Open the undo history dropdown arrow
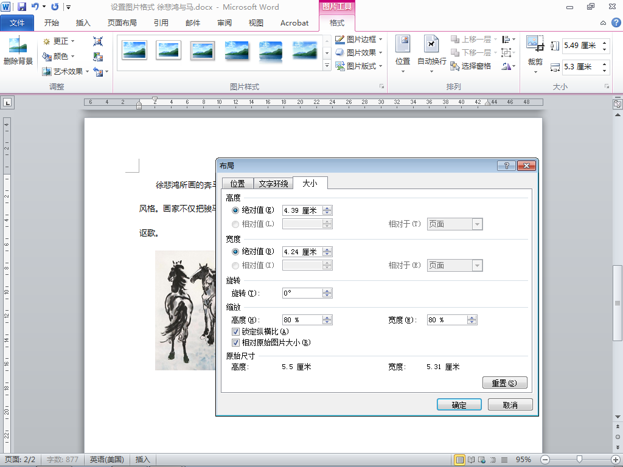The width and height of the screenshot is (623, 467). (x=44, y=7)
